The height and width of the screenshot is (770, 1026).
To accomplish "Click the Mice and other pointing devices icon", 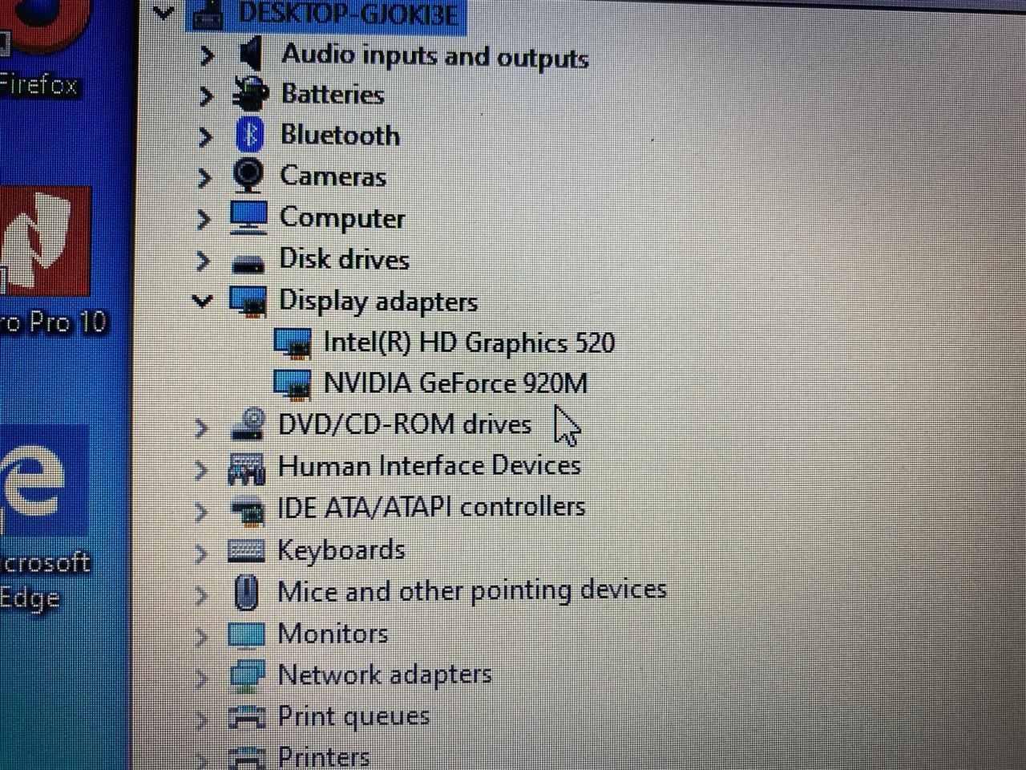I will click(x=246, y=593).
